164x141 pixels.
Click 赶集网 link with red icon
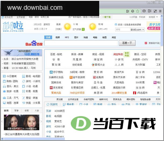[98, 77]
